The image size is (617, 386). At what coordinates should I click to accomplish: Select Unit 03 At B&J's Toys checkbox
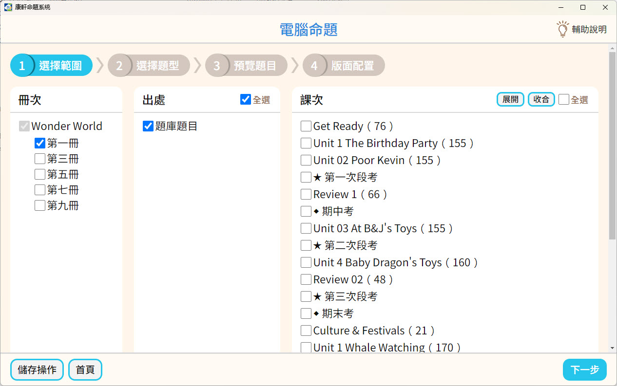click(x=306, y=228)
